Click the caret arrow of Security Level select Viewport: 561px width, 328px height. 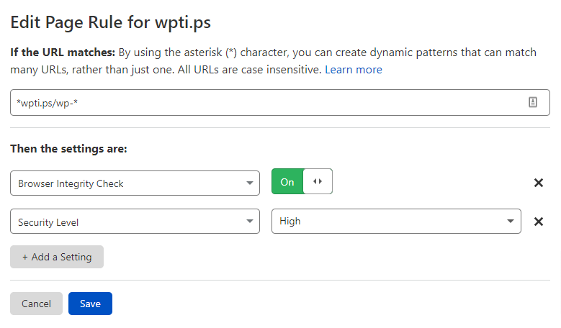click(250, 221)
